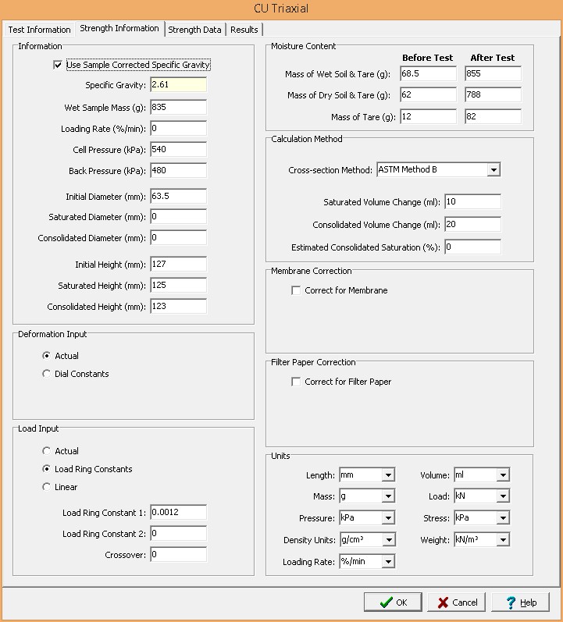
Task: Open the Length units dropdown
Action: 388,475
